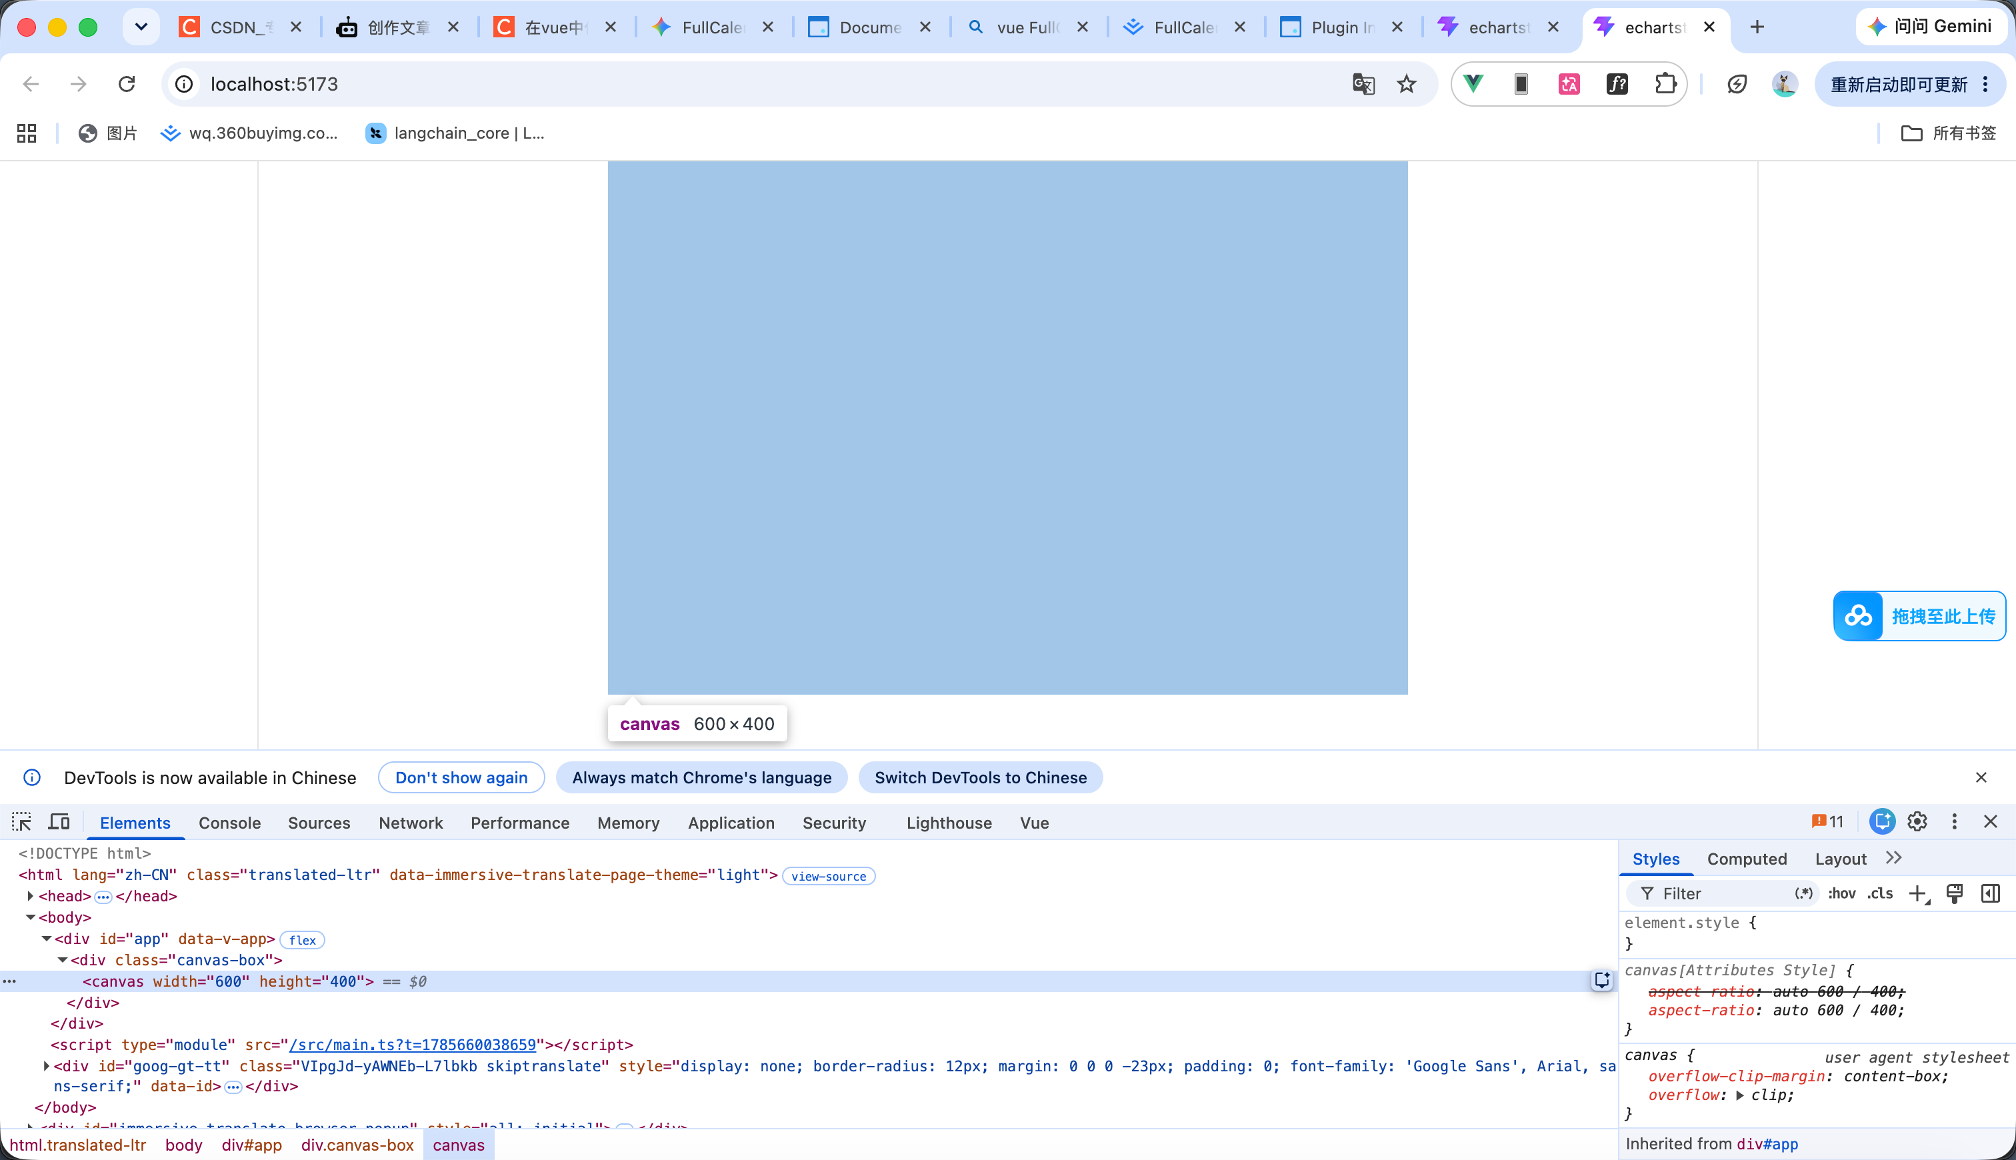
Task: Open DevTools settings gear
Action: click(x=1917, y=821)
